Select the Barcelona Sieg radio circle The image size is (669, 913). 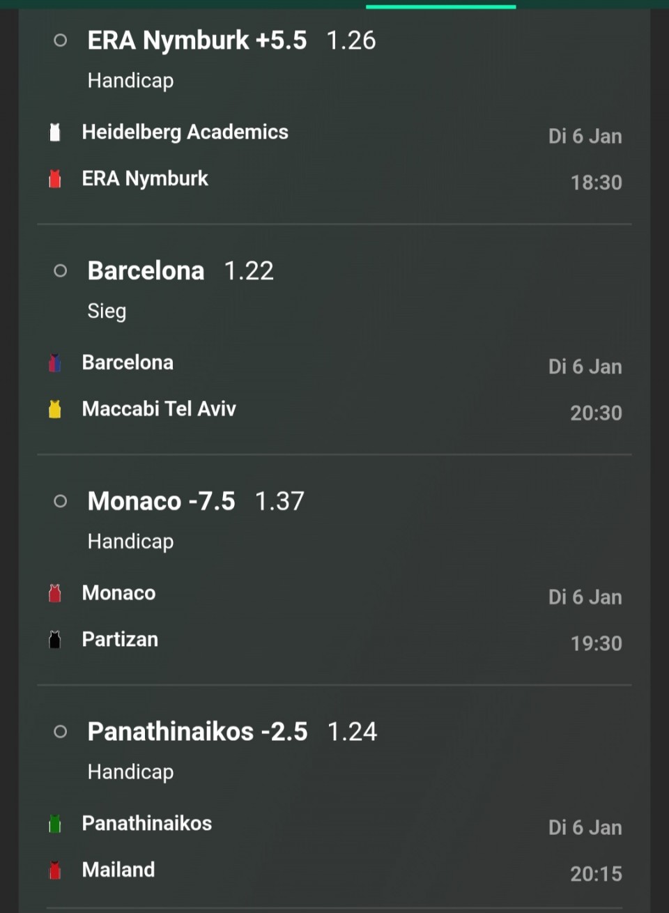(61, 270)
